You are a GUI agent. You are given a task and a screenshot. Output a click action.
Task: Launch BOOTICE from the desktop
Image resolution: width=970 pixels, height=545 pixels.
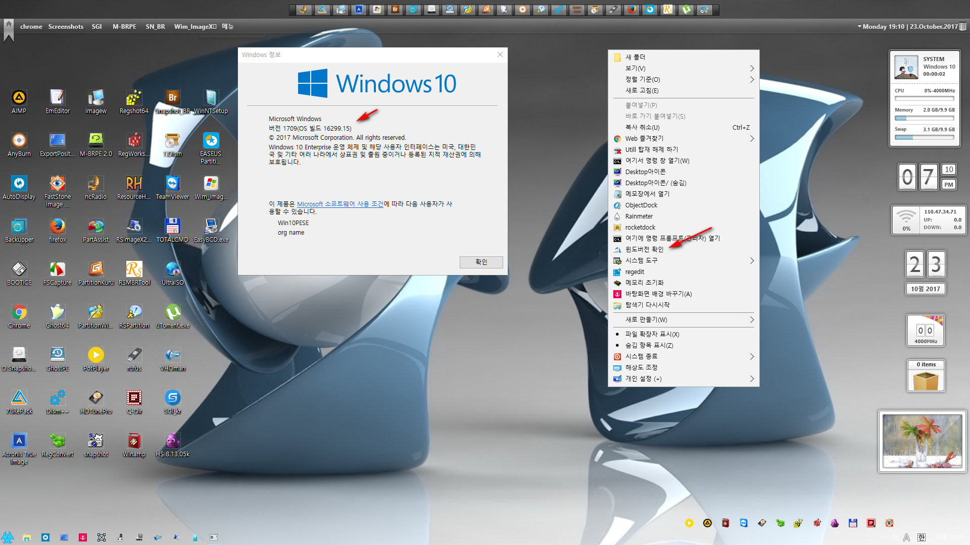[19, 273]
